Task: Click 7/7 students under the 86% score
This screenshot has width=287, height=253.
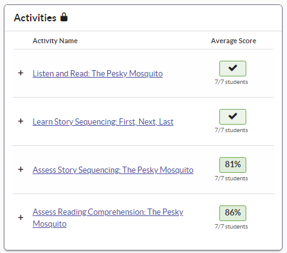Action: coord(231,227)
